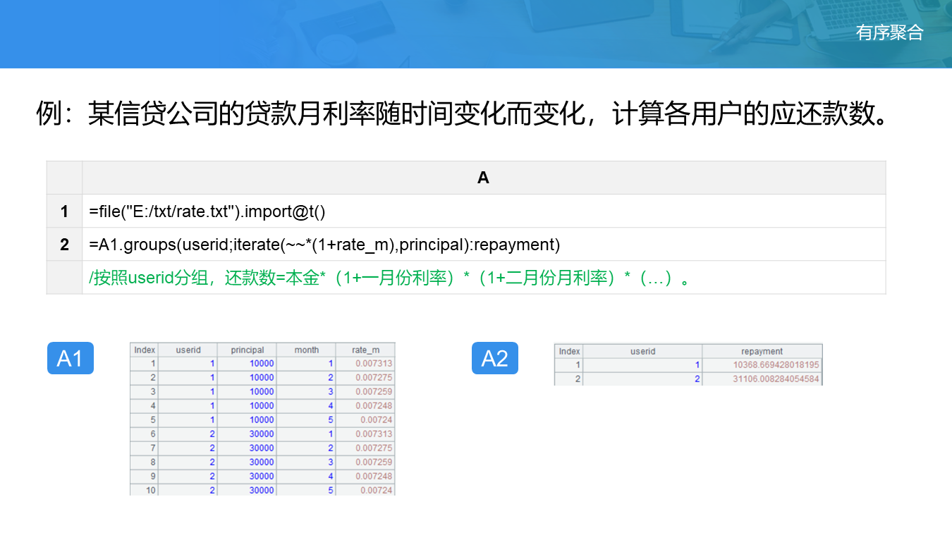
Task: Select row number 1 in the script grid
Action: [x=64, y=211]
